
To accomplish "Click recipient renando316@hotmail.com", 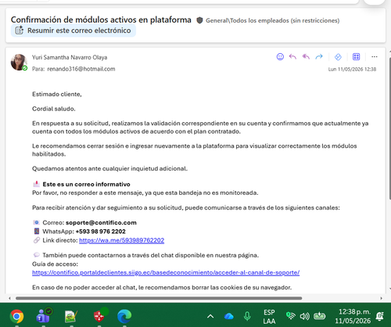I will click(x=81, y=69).
